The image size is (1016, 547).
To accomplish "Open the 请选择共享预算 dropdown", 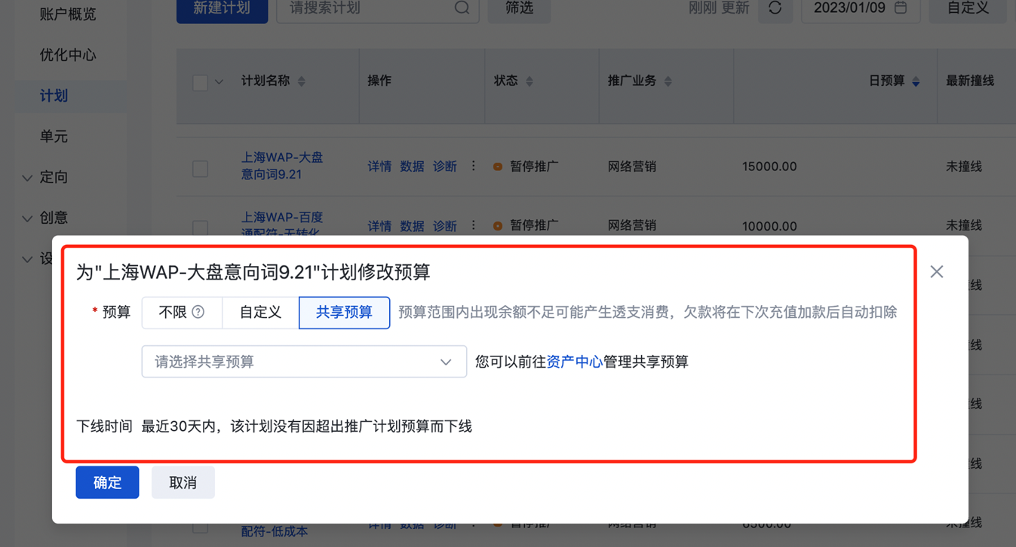I will click(304, 362).
